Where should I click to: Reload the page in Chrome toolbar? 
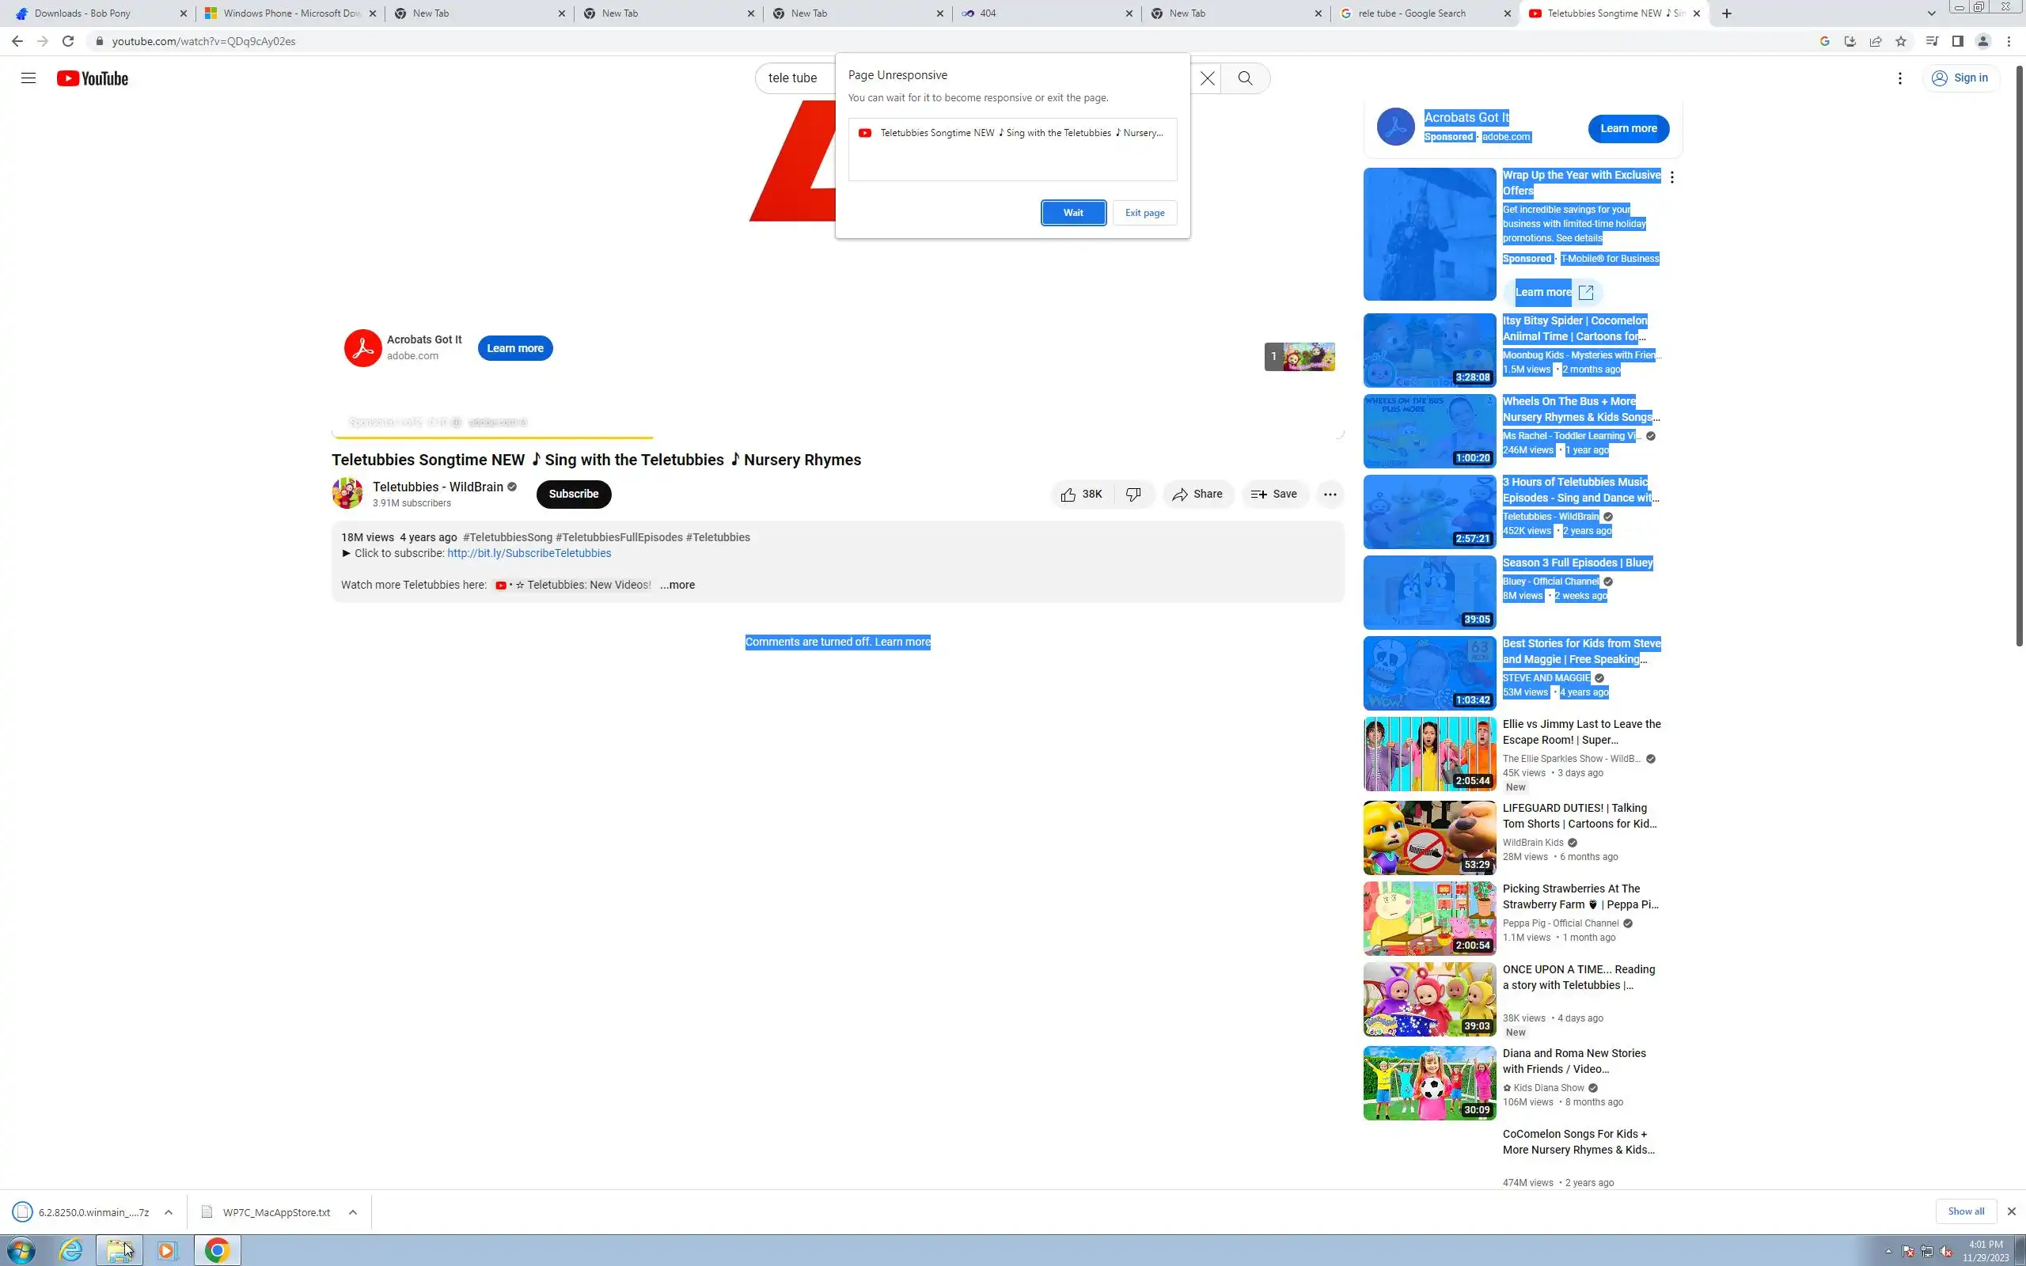point(68,41)
